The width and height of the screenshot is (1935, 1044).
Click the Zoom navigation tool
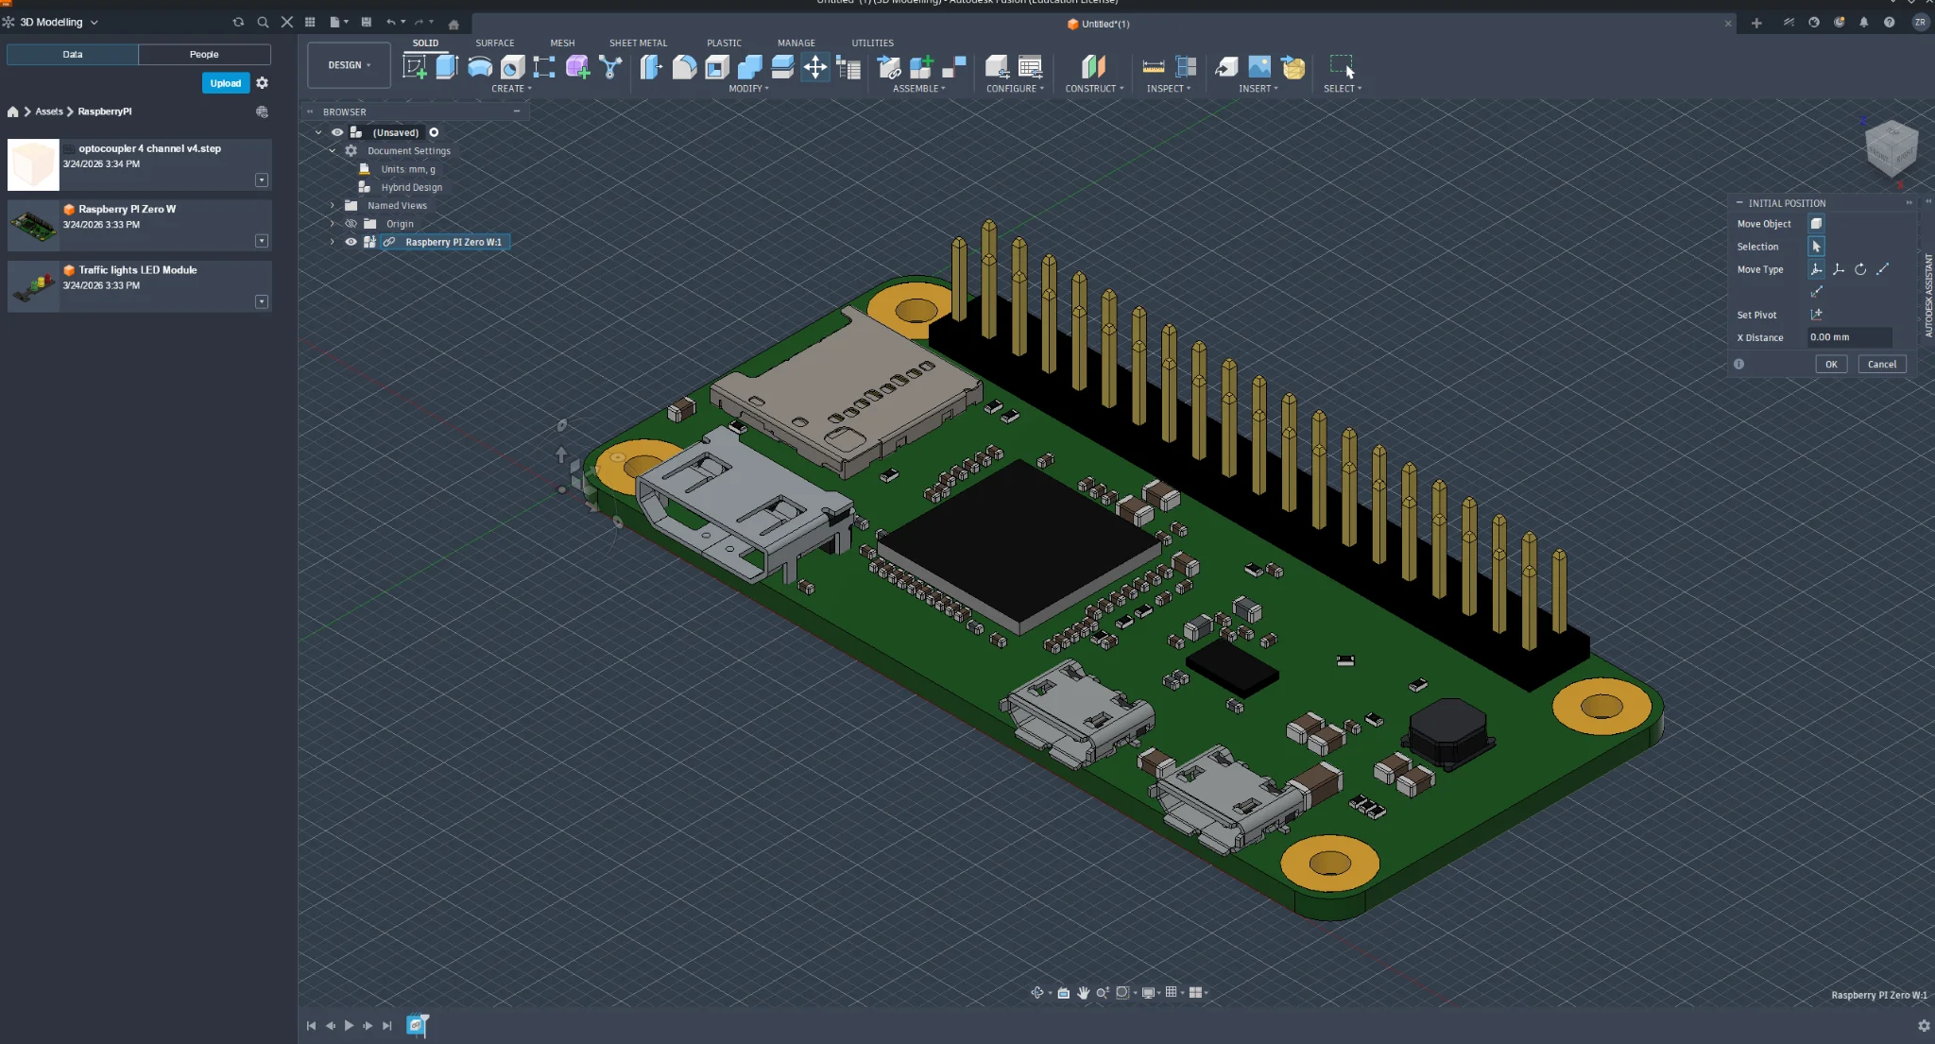tap(1102, 992)
